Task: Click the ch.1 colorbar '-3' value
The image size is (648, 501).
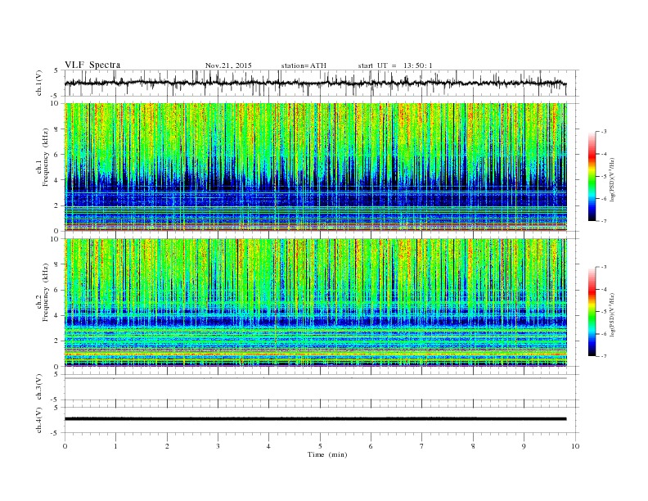Action: pyautogui.click(x=603, y=132)
